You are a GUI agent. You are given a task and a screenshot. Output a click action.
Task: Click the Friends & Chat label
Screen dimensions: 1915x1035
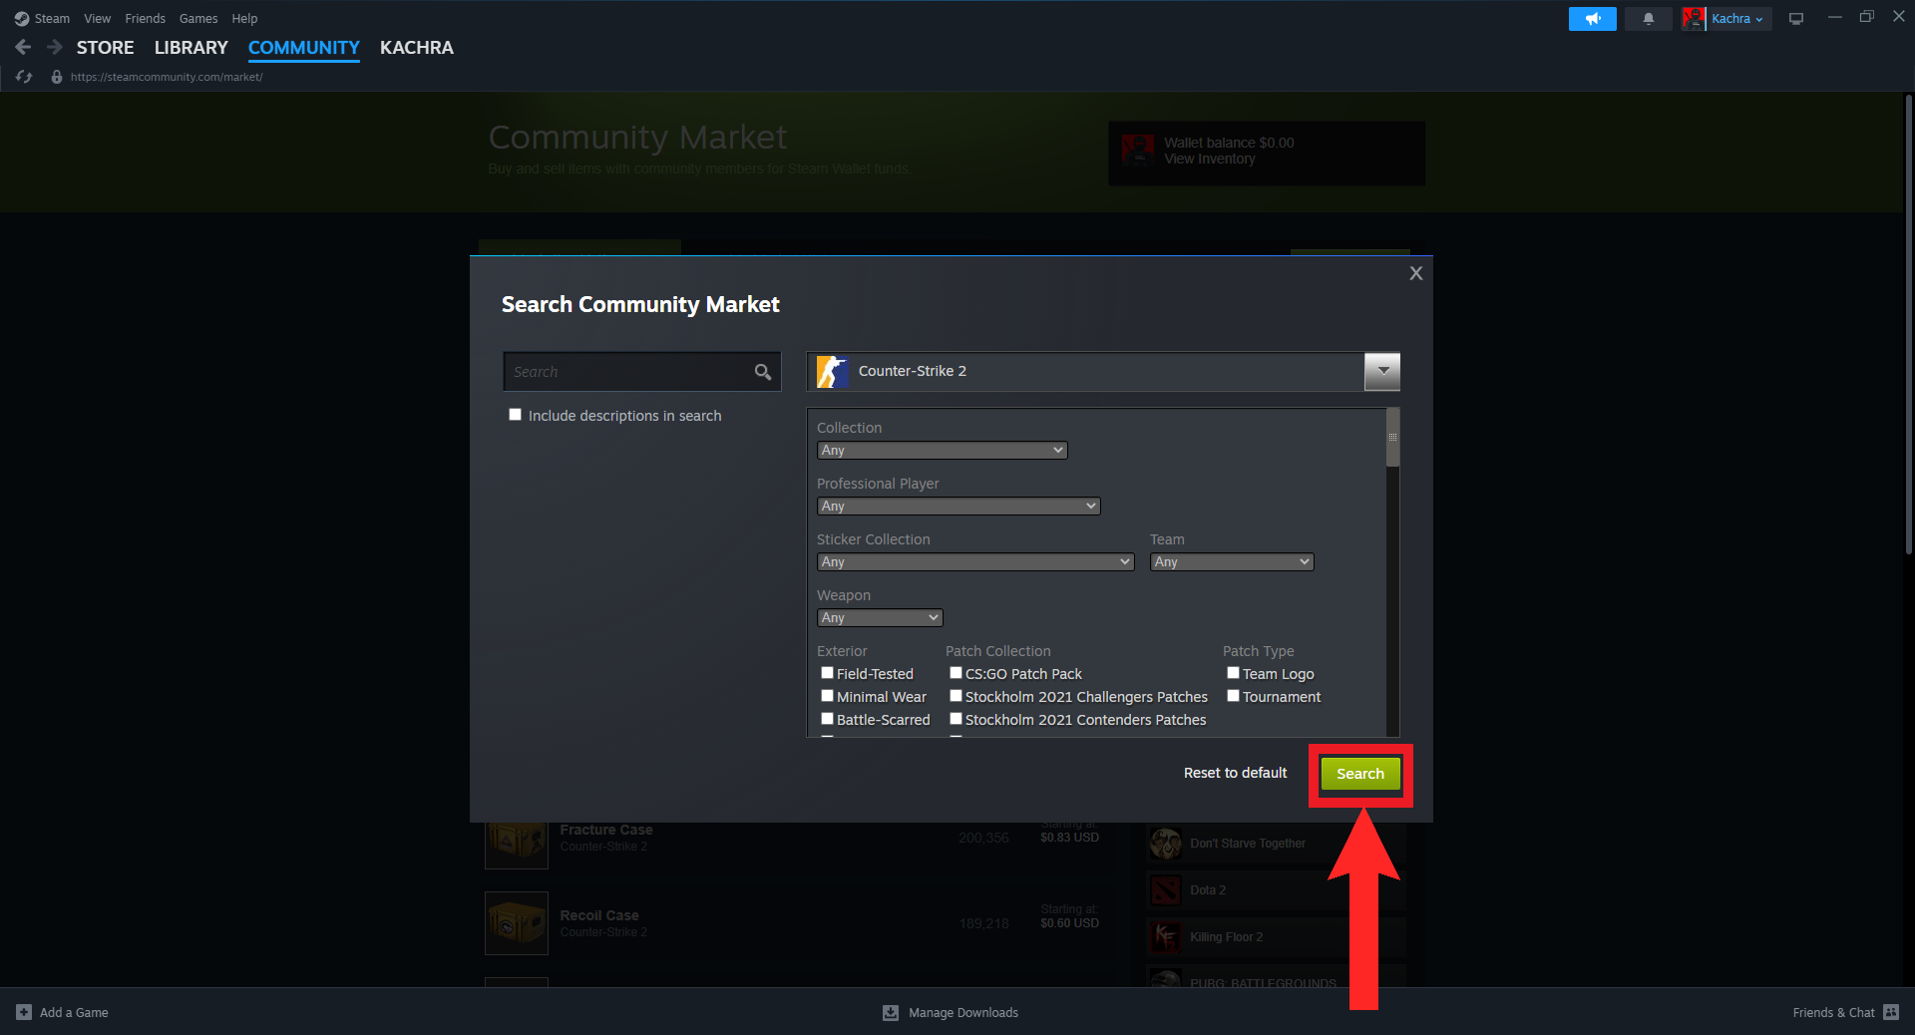point(1834,1012)
